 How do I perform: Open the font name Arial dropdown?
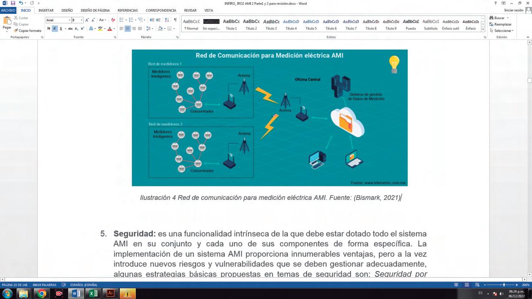click(69, 20)
